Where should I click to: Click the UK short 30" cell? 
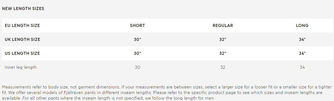[x=137, y=40]
